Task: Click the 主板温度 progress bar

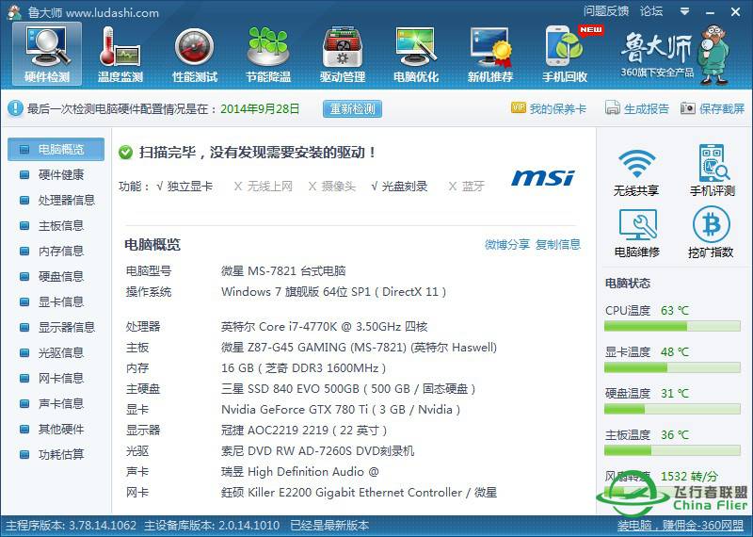Action: (x=672, y=451)
